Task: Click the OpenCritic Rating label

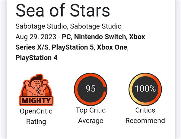Action: coord(36,116)
